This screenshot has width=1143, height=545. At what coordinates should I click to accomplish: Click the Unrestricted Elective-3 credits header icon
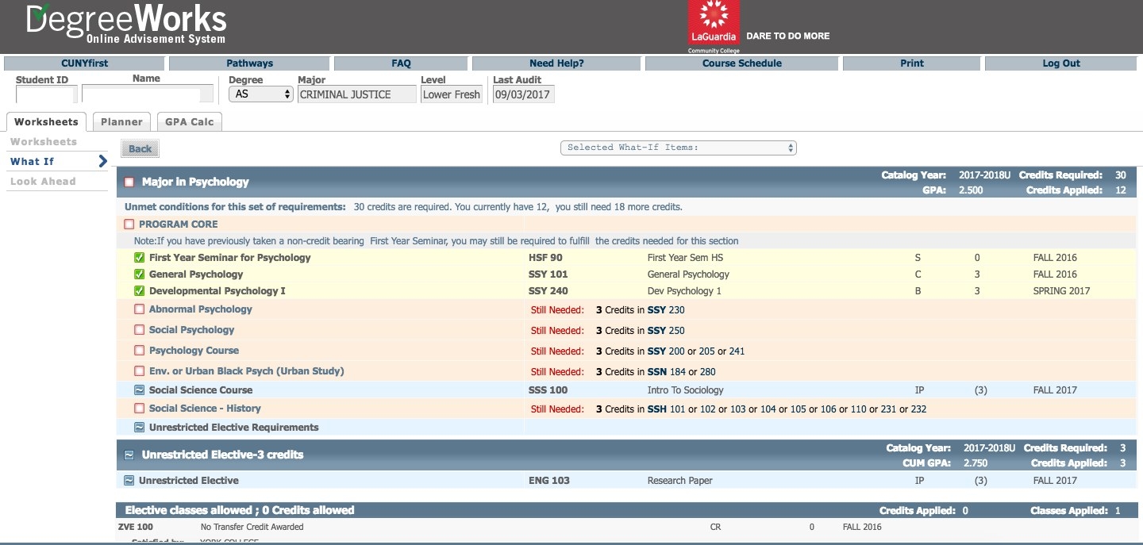(129, 455)
